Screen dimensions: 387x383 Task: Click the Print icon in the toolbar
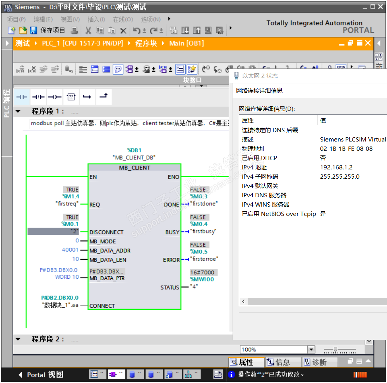point(74,30)
